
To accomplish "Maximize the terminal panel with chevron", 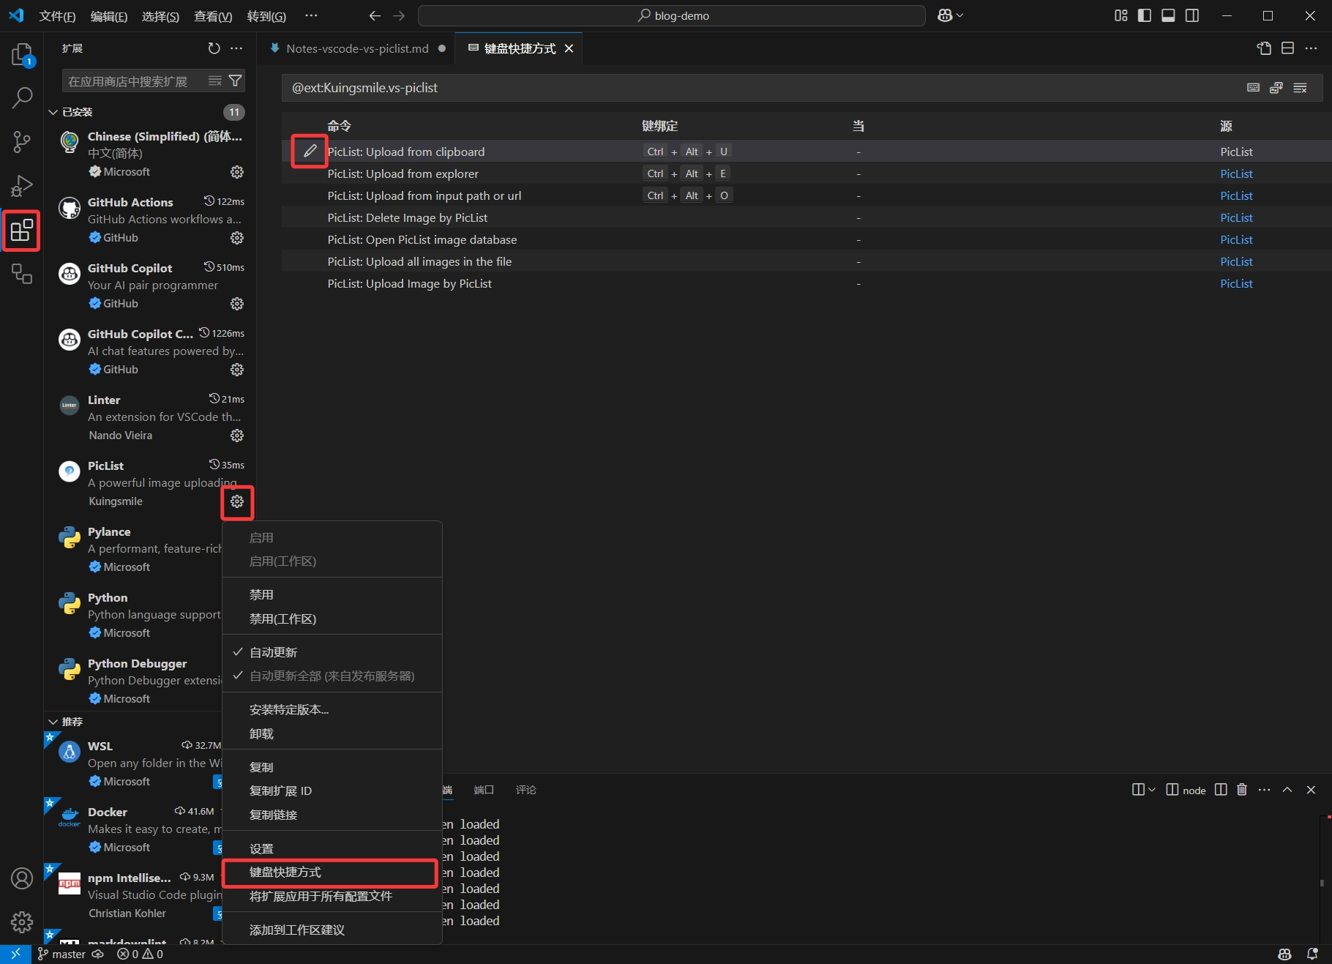I will (1287, 789).
